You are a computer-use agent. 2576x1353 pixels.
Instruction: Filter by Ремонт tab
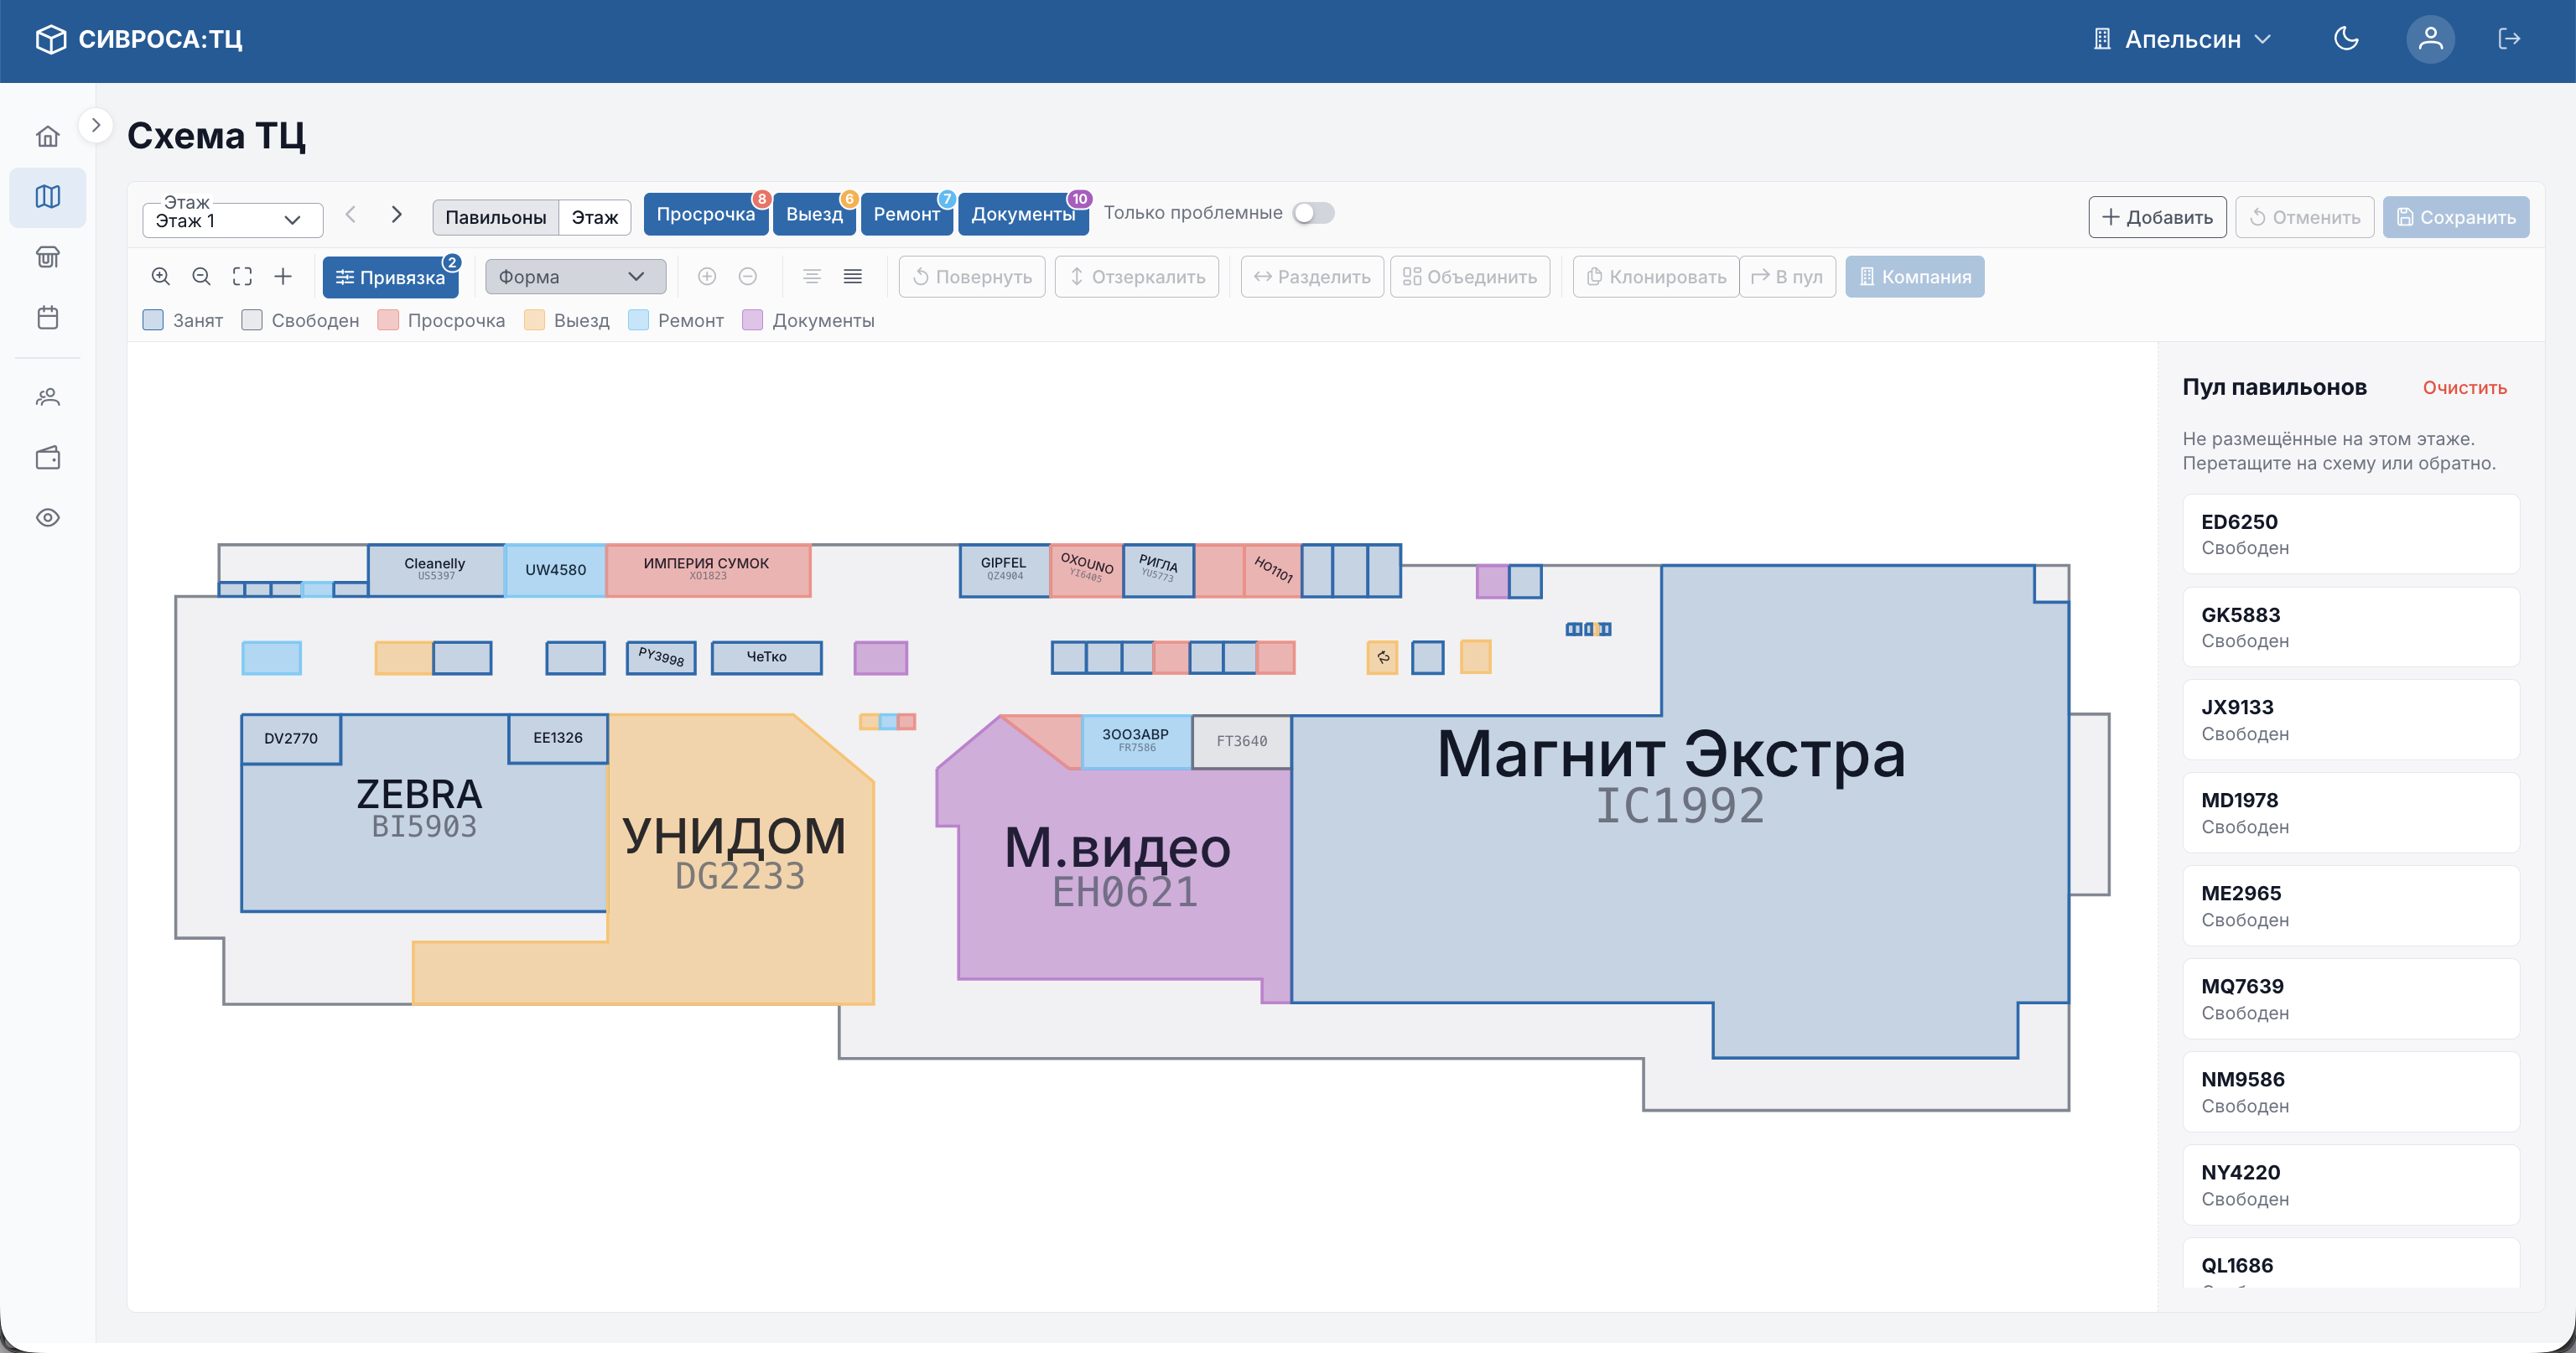907,215
